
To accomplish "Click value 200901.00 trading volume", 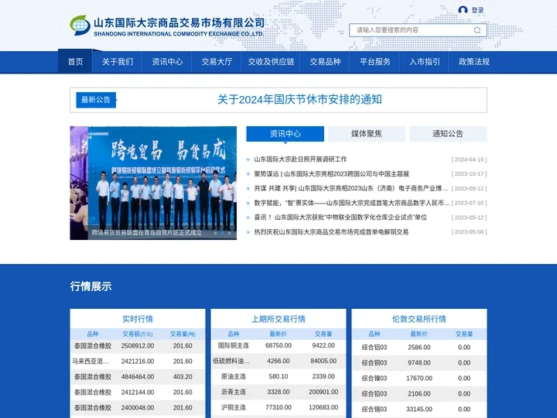I will pyautogui.click(x=323, y=392).
